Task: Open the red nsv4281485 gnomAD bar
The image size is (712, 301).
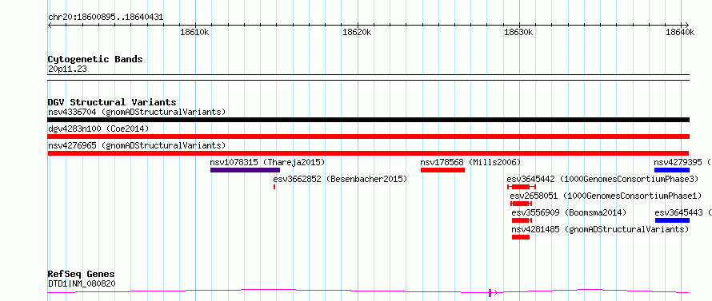Action: click(521, 237)
